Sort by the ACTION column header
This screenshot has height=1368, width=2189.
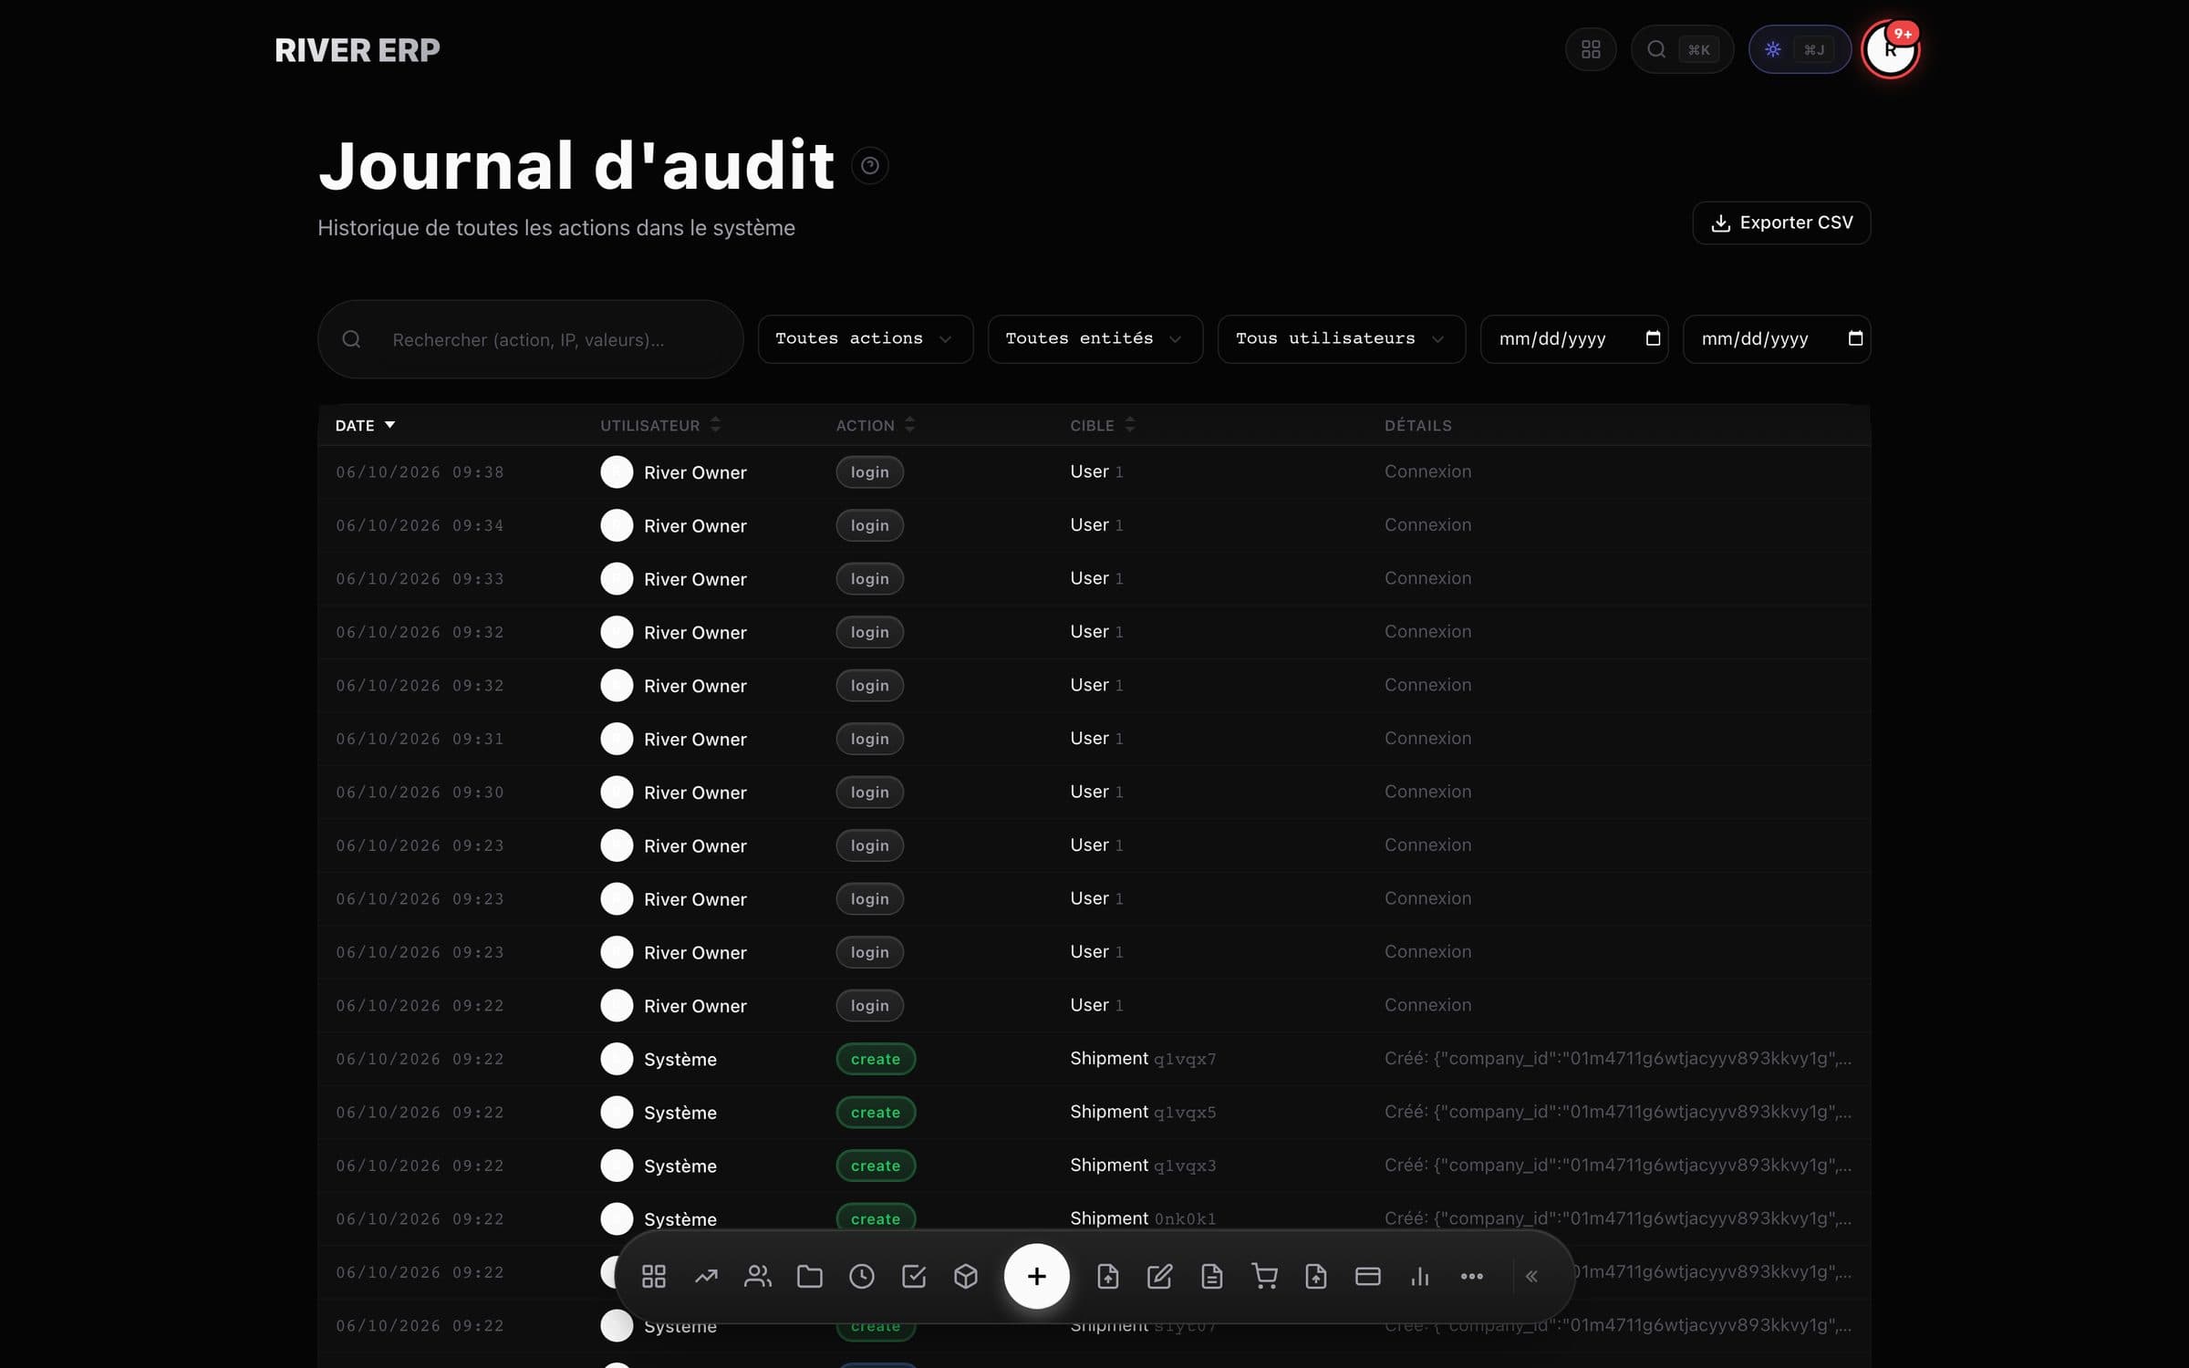tap(876, 425)
